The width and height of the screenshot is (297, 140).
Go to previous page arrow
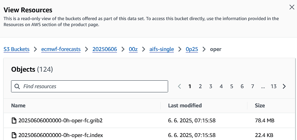pyautogui.click(x=179, y=86)
